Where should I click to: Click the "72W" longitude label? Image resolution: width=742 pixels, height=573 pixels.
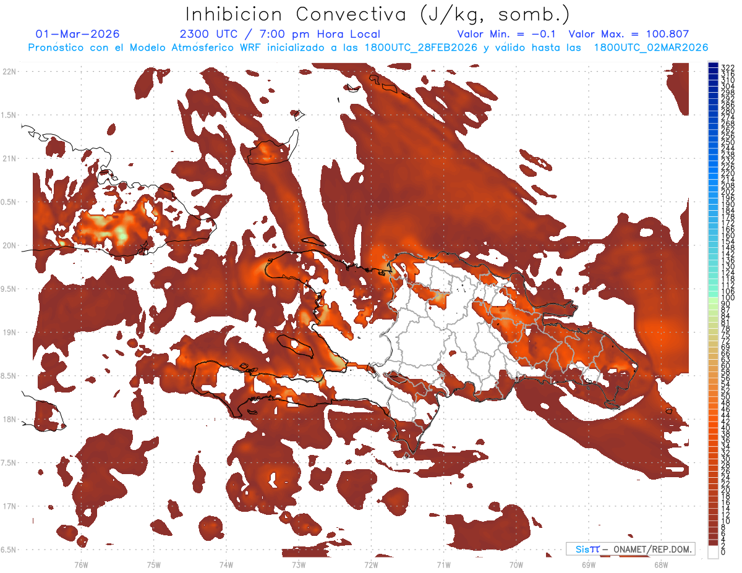pos(371,564)
